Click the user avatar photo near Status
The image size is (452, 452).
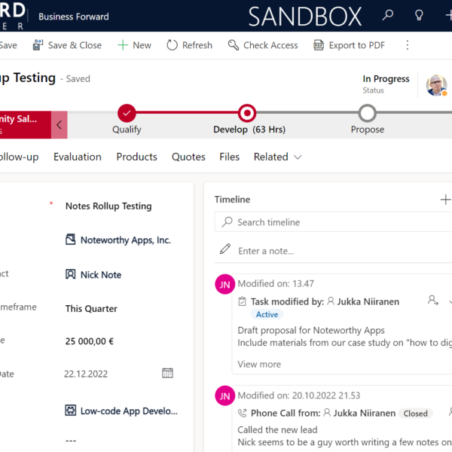click(x=436, y=85)
